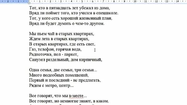Click the number 14 on horizontal ruler

click(x=177, y=2)
